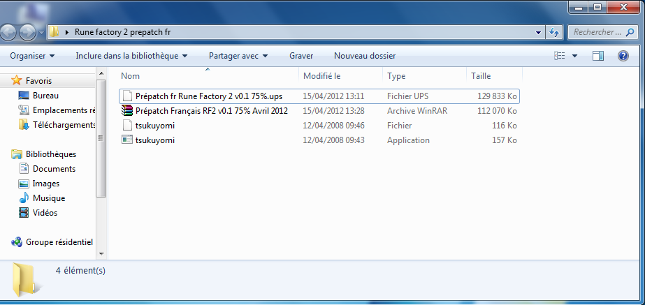The width and height of the screenshot is (645, 305).
Task: Open Bureau in the navigation pane
Action: click(45, 96)
